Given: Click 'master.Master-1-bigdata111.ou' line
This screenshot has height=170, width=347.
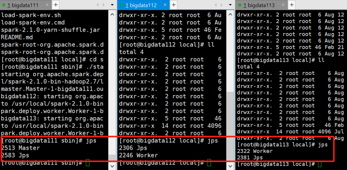Looking at the screenshot, I should [52, 89].
